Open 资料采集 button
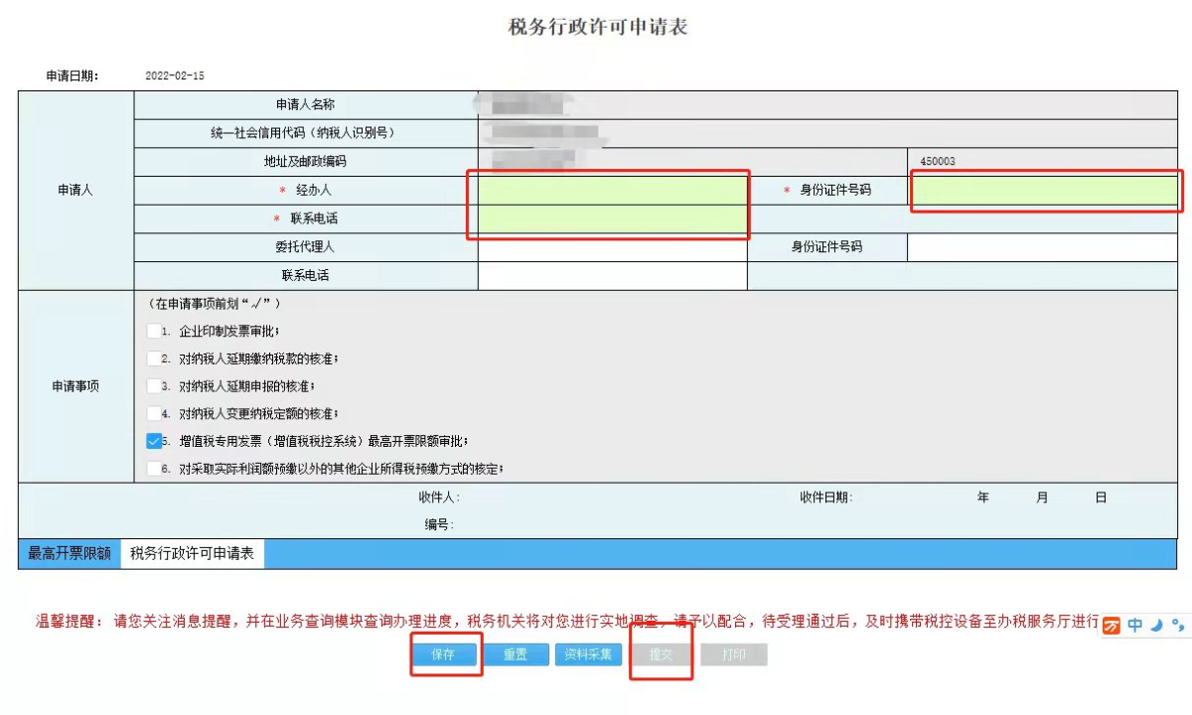 [x=588, y=654]
